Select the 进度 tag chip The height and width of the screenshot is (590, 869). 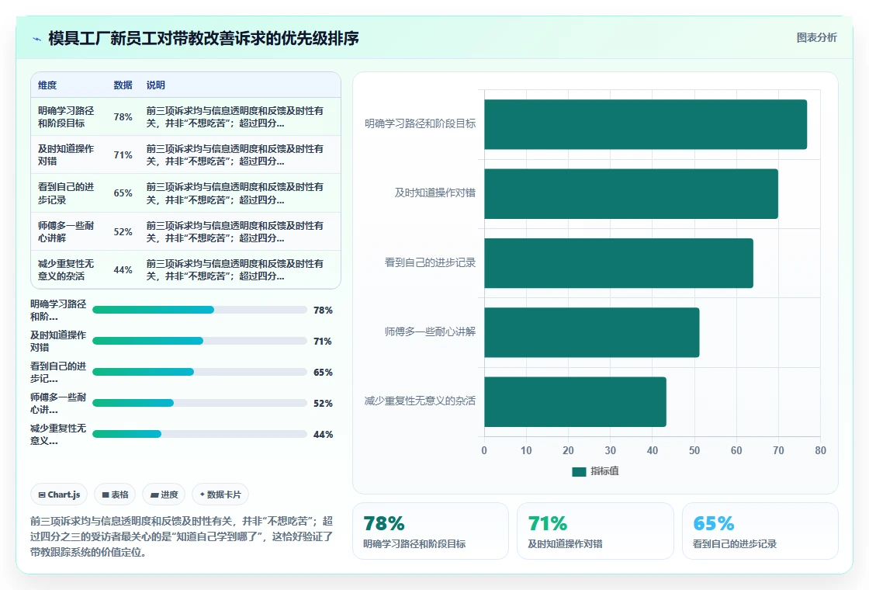pos(164,495)
